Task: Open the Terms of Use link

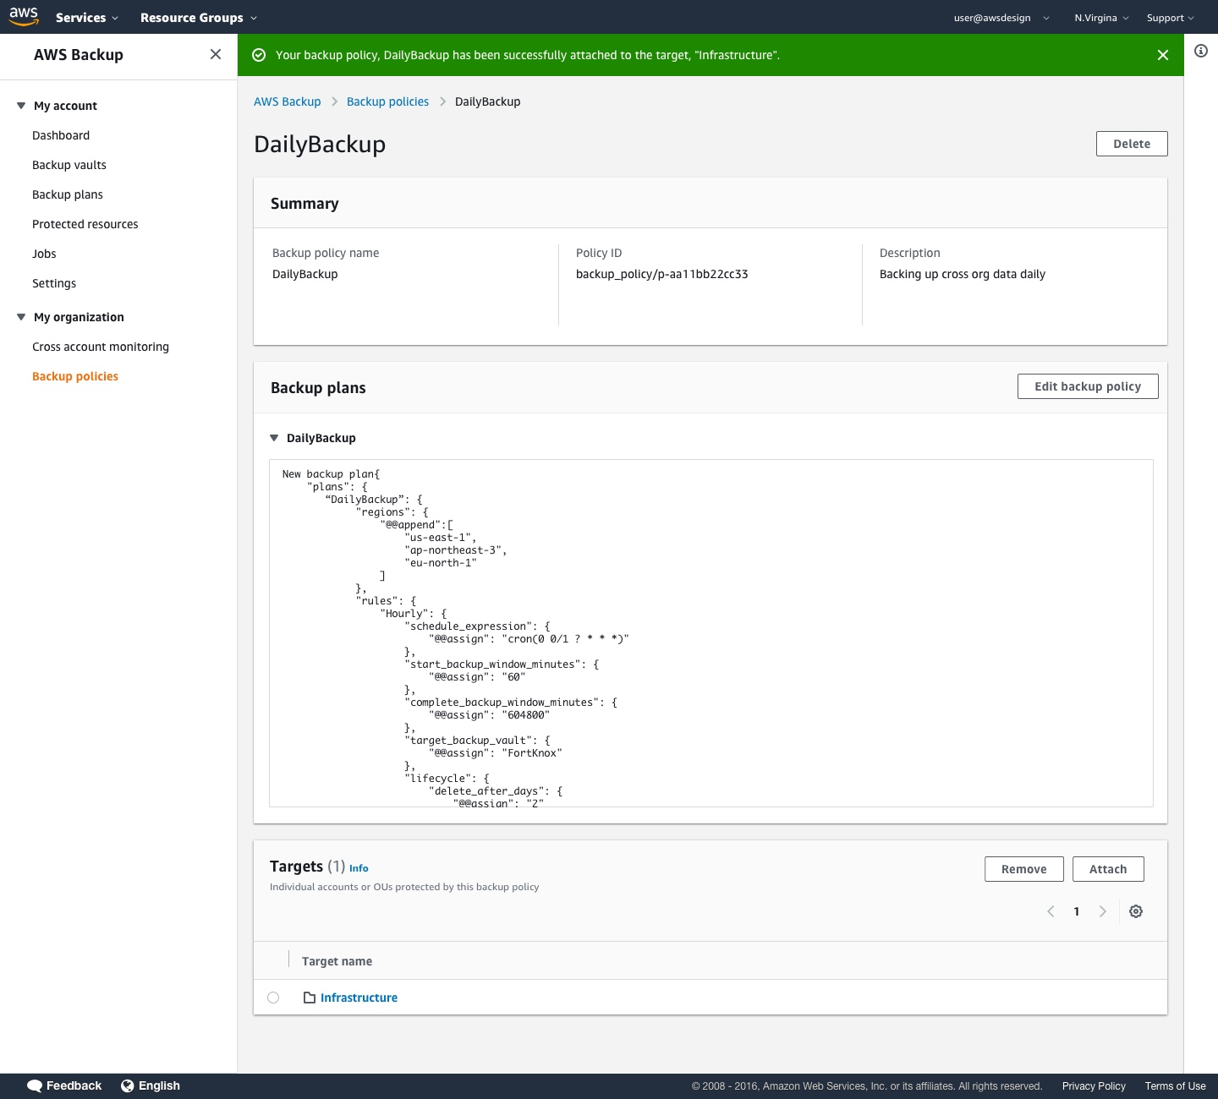Action: pyautogui.click(x=1176, y=1086)
